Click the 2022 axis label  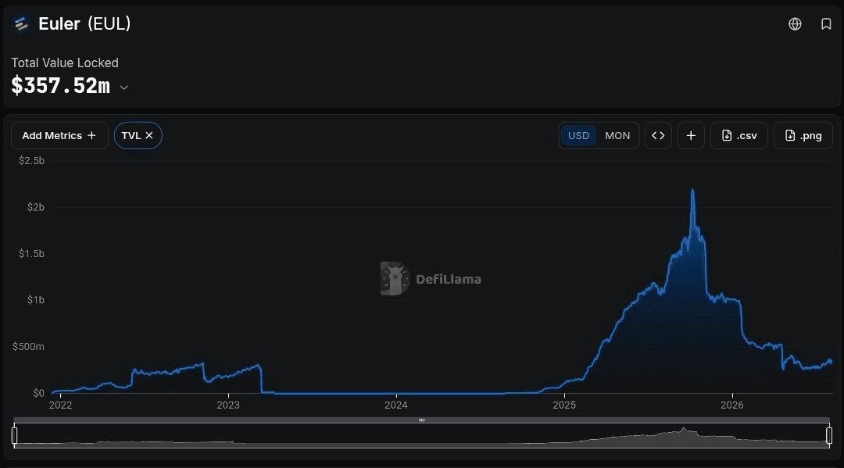pos(60,405)
